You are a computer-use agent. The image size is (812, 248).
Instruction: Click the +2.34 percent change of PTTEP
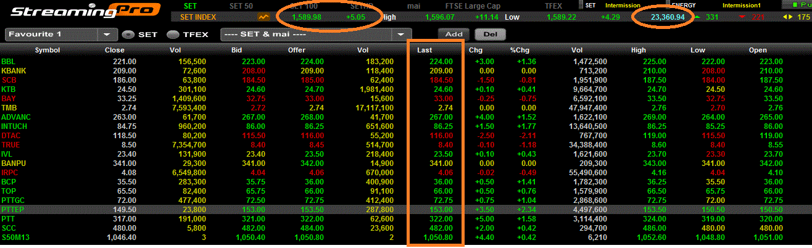(x=526, y=210)
